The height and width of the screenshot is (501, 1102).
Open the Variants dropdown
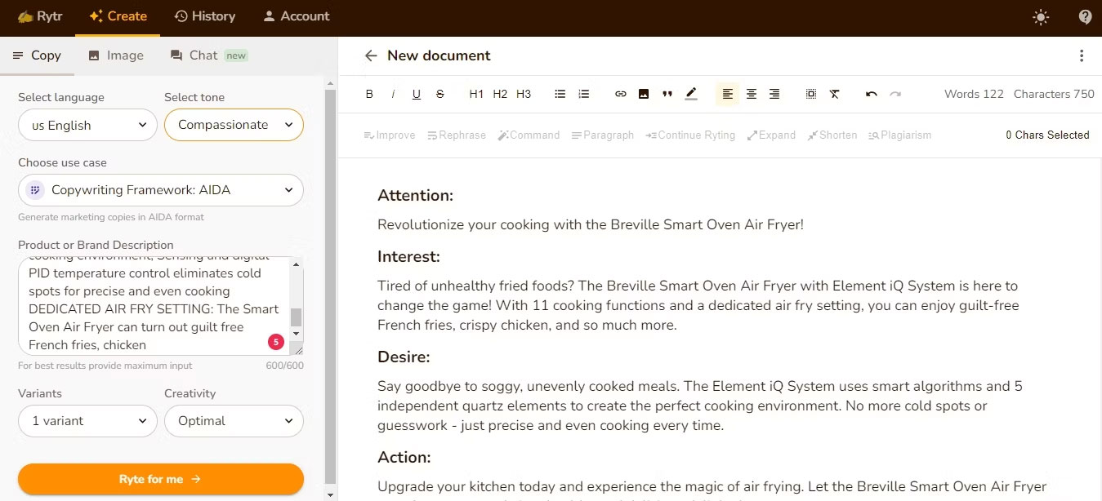click(x=87, y=421)
